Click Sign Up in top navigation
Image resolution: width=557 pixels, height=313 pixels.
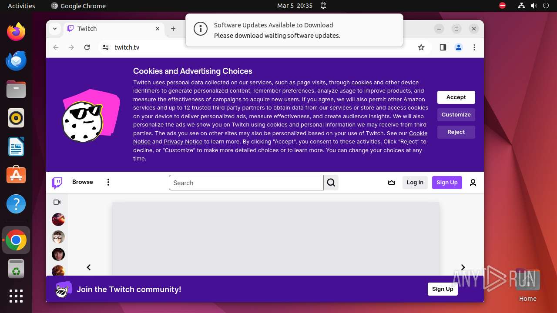coord(447,183)
